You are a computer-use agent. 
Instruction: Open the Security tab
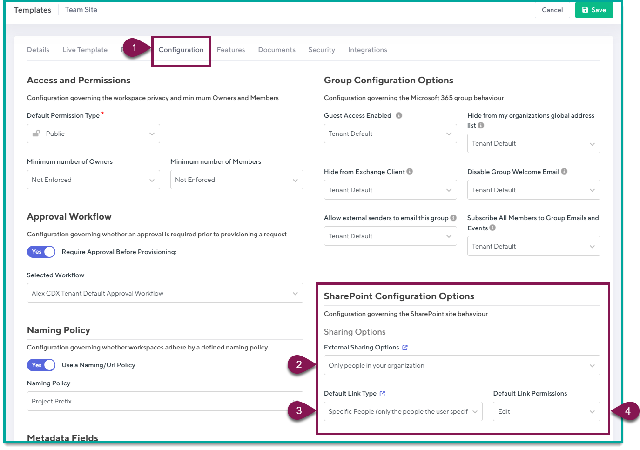click(x=322, y=50)
